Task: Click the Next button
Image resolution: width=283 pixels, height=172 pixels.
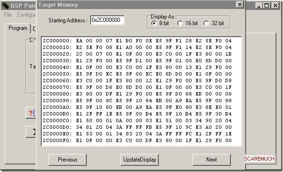Action: [211, 160]
